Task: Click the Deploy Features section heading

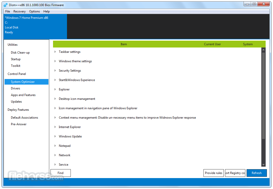Action: tap(18, 110)
